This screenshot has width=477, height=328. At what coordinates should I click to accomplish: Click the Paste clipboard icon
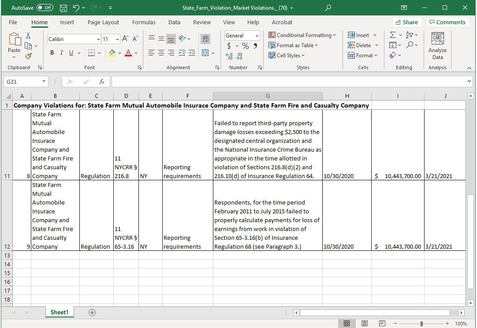pos(14,39)
